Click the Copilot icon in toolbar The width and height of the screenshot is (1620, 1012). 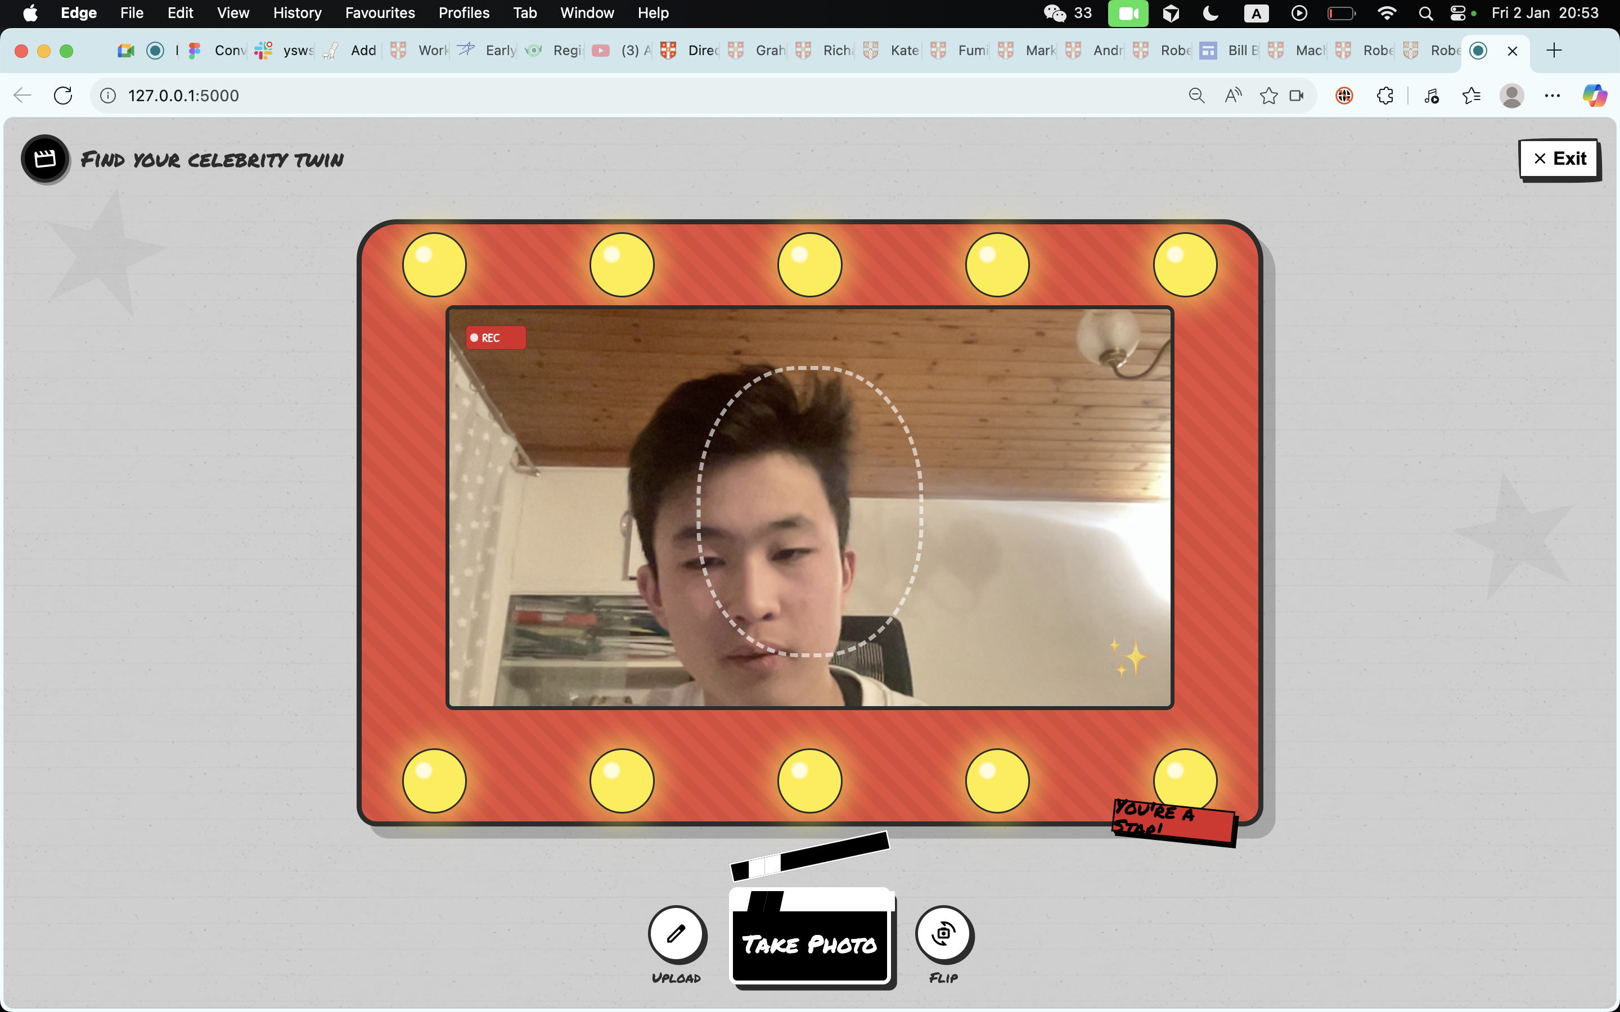(x=1594, y=96)
